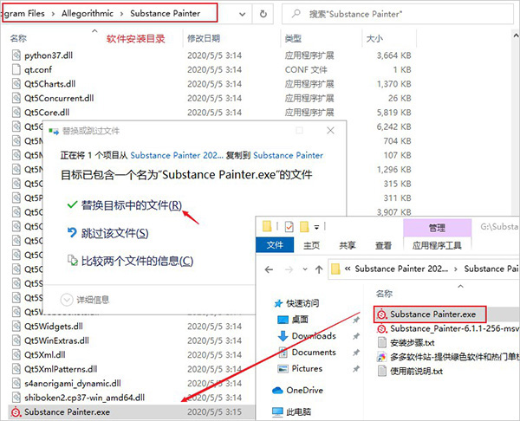This screenshot has width=520, height=421.
Task: Click 名称 column header in second window
Action: [x=384, y=294]
